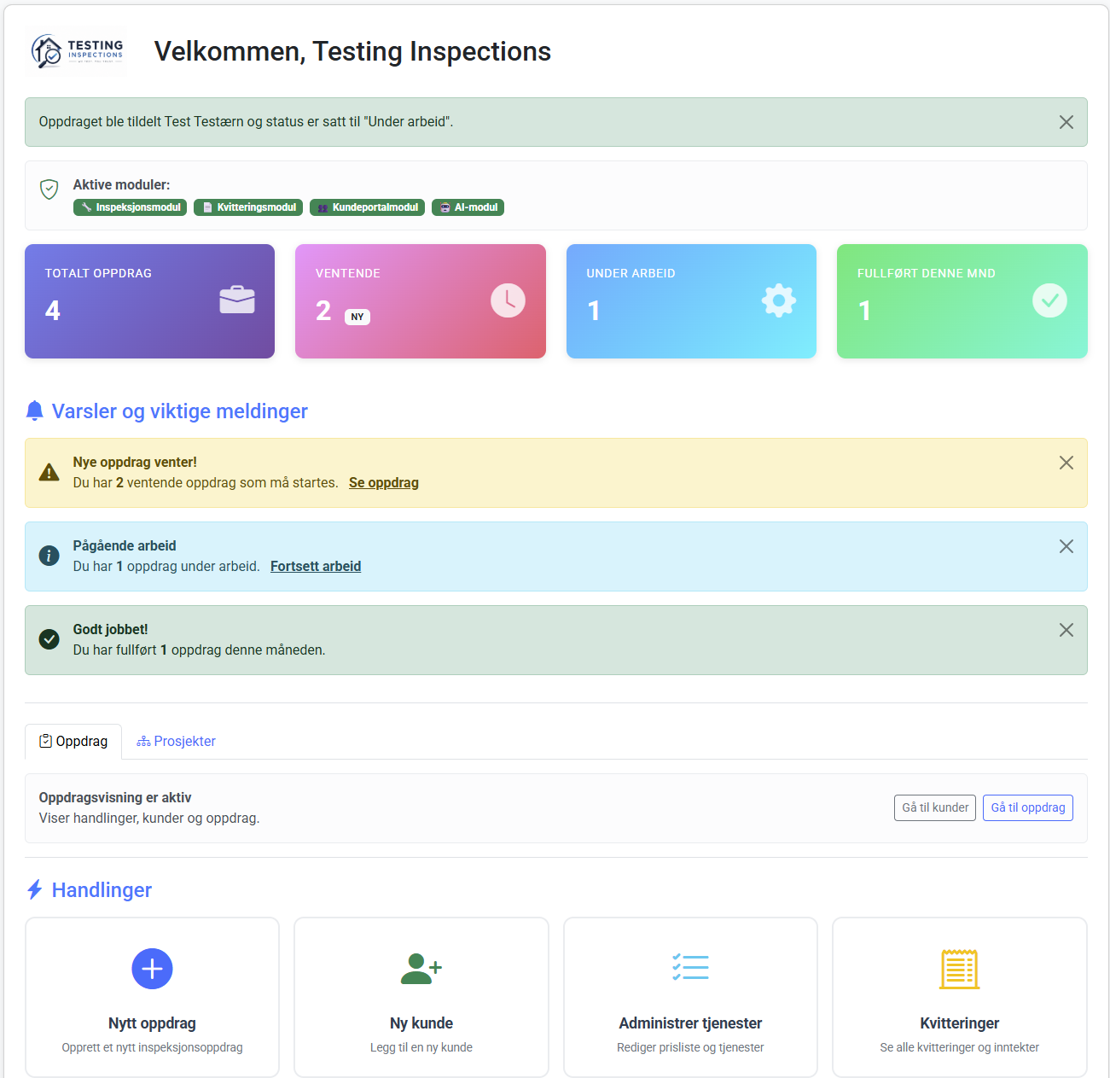1110x1078 pixels.
Task: Click the info icon in Pågående arbeid alert
Action: click(49, 556)
